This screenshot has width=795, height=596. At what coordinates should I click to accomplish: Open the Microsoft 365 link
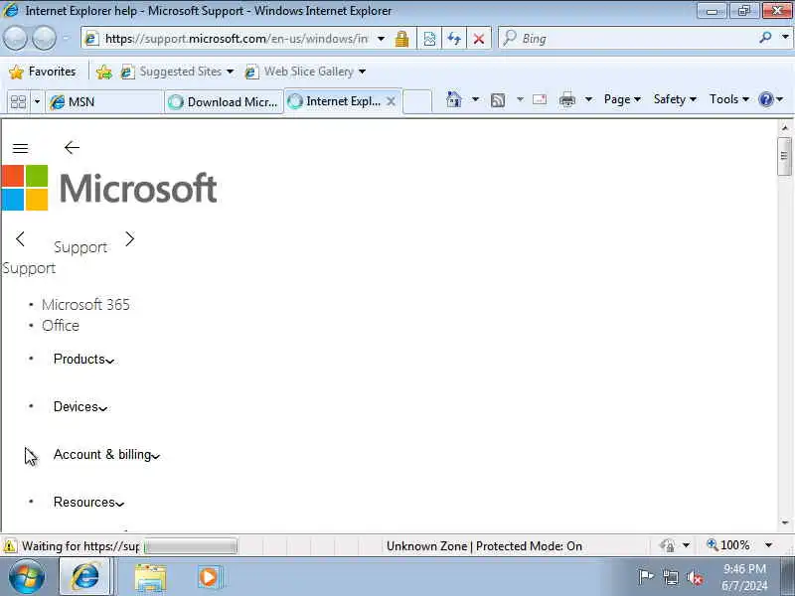85,305
